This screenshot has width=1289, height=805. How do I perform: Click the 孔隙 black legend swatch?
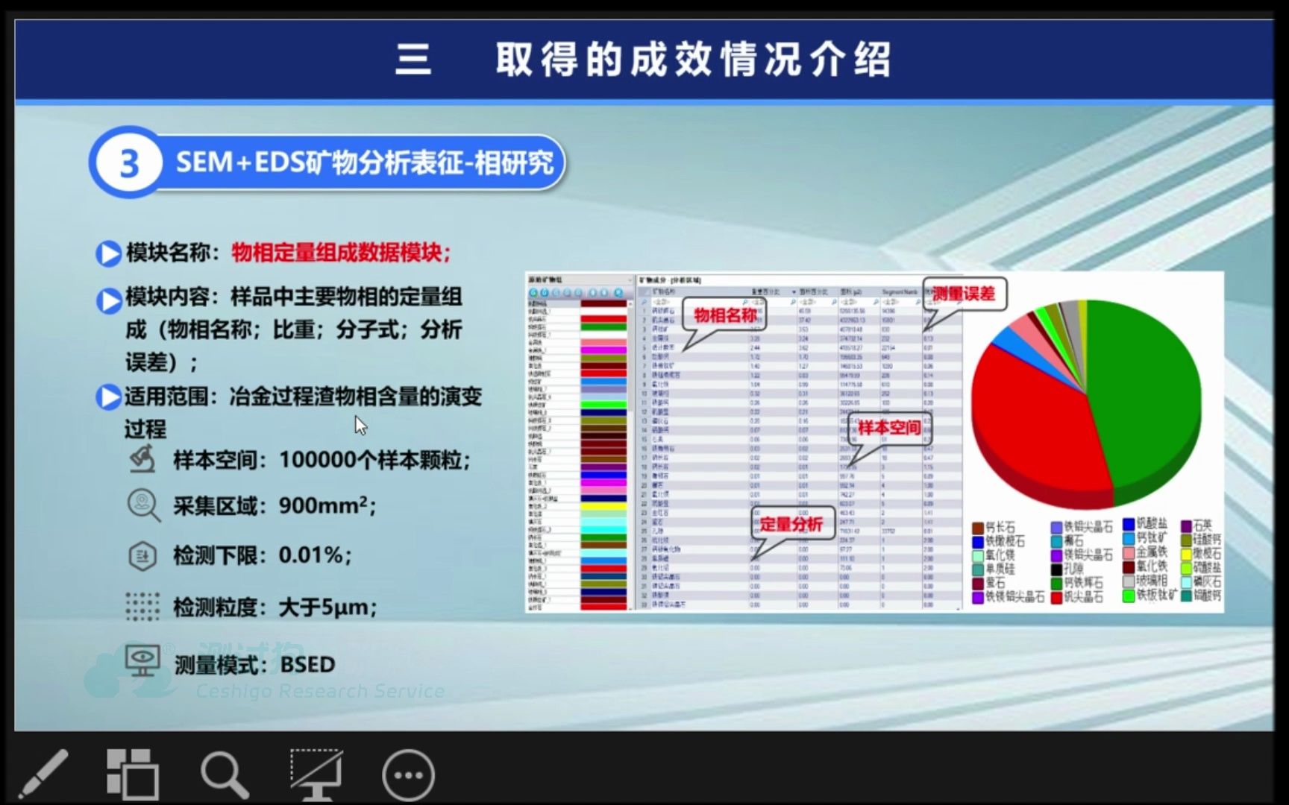[x=1057, y=569]
